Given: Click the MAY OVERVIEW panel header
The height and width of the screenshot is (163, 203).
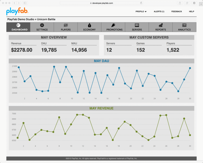Looking at the screenshot, I should pyautogui.click(x=54, y=37).
